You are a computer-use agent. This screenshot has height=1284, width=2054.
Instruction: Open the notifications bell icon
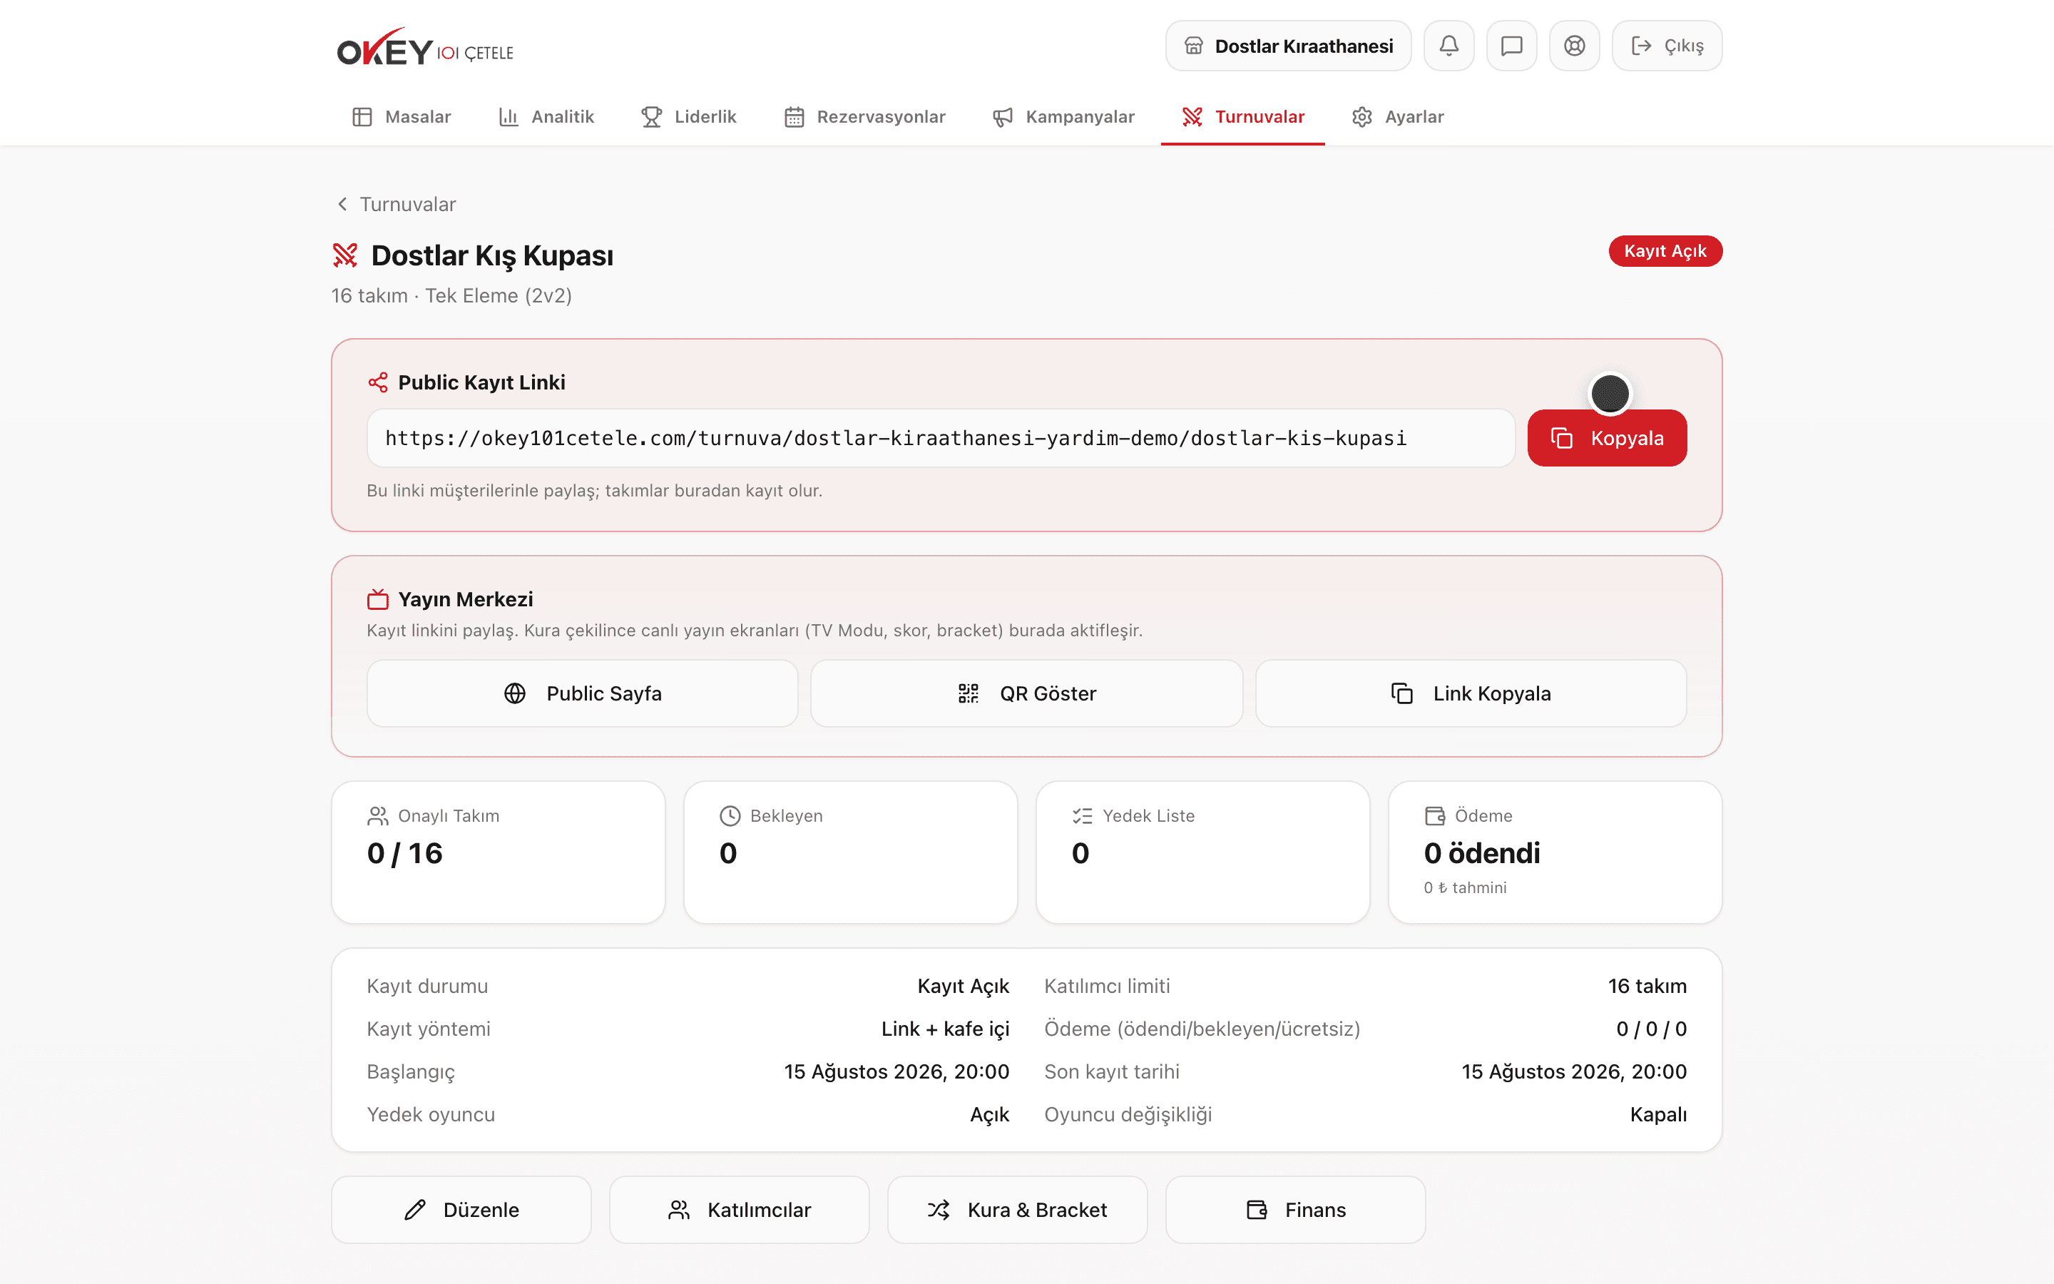[x=1448, y=46]
